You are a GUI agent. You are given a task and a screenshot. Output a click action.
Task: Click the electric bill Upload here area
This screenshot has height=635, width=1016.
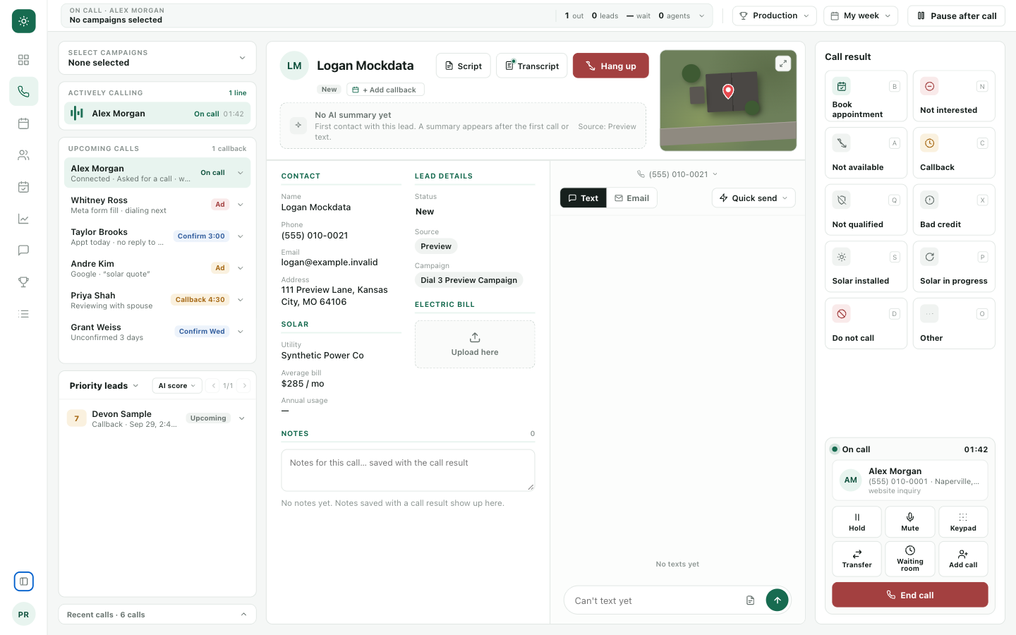point(475,344)
